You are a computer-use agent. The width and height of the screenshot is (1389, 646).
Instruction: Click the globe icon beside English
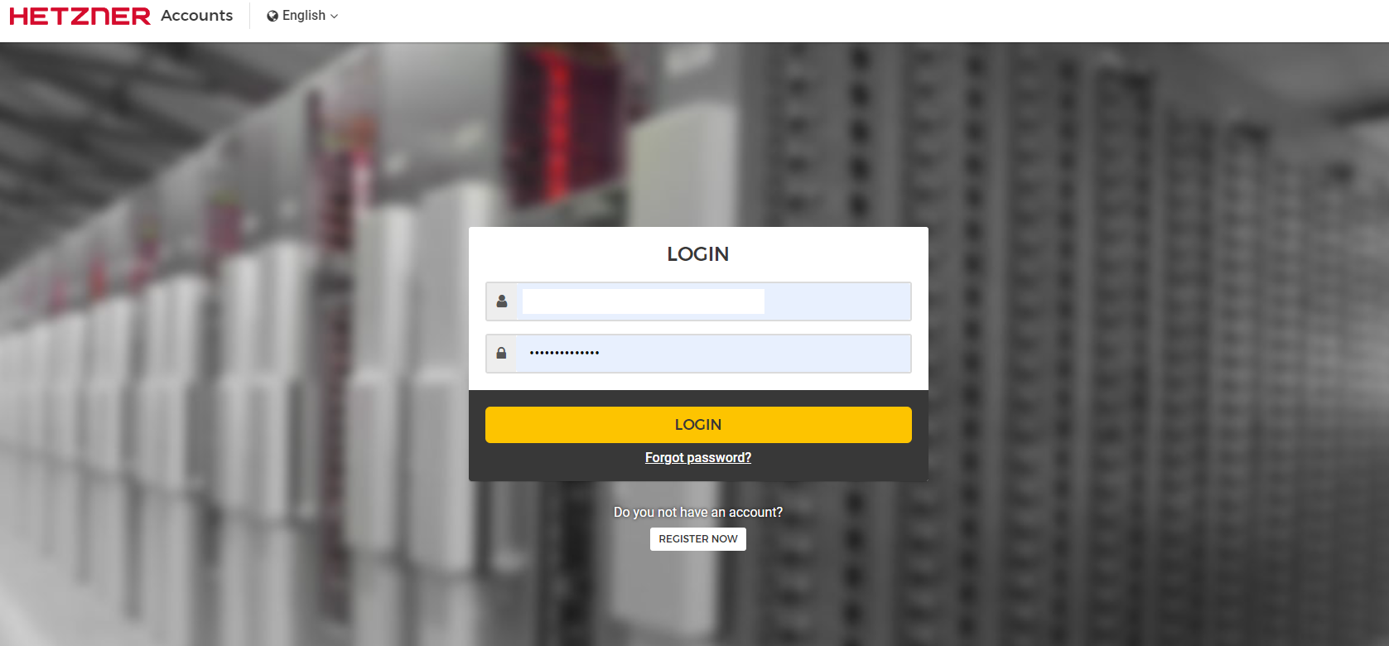[x=272, y=16]
